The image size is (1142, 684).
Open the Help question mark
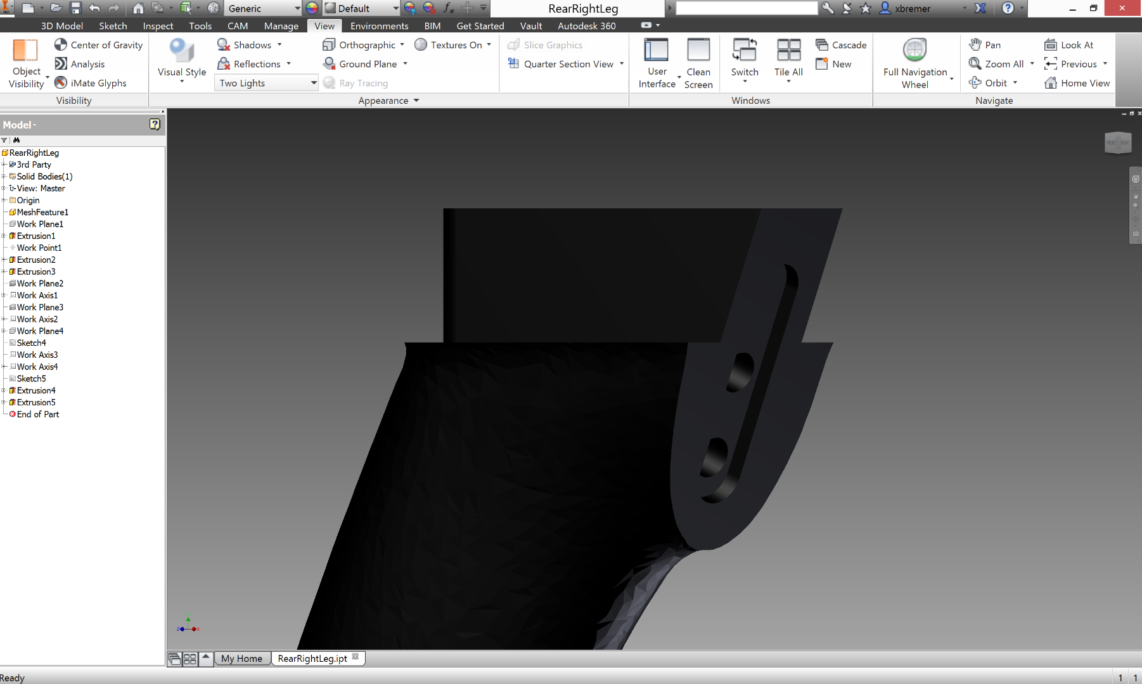coord(1008,8)
